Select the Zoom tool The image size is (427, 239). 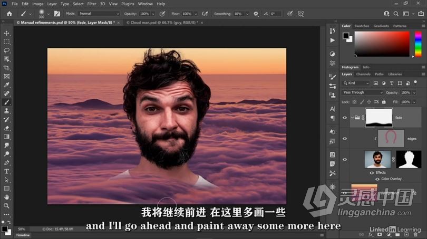click(x=6, y=205)
